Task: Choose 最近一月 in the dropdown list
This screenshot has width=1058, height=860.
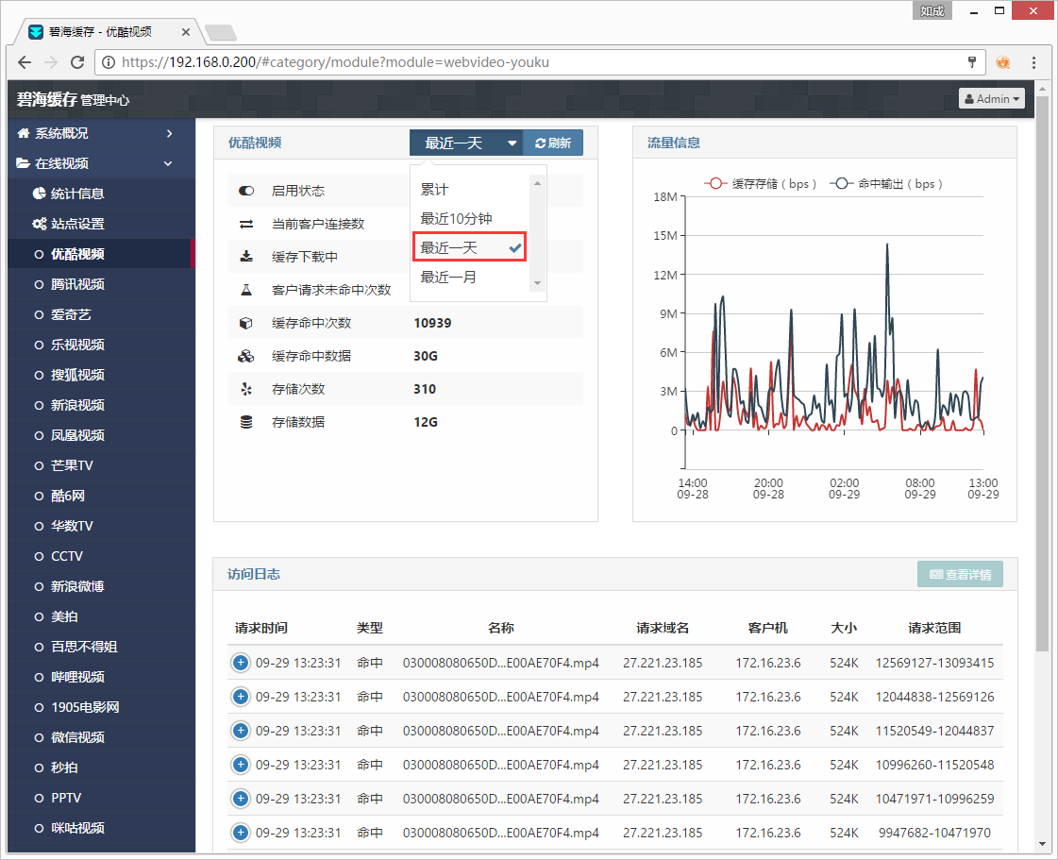Action: click(x=448, y=278)
